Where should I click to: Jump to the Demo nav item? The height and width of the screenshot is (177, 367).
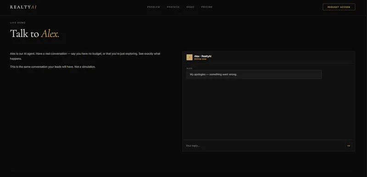coord(190,7)
